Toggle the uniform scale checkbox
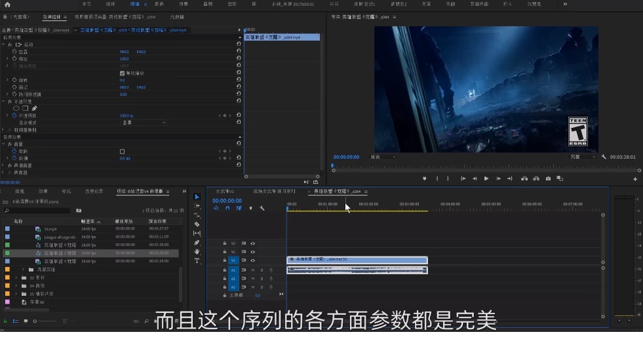 [x=122, y=73]
